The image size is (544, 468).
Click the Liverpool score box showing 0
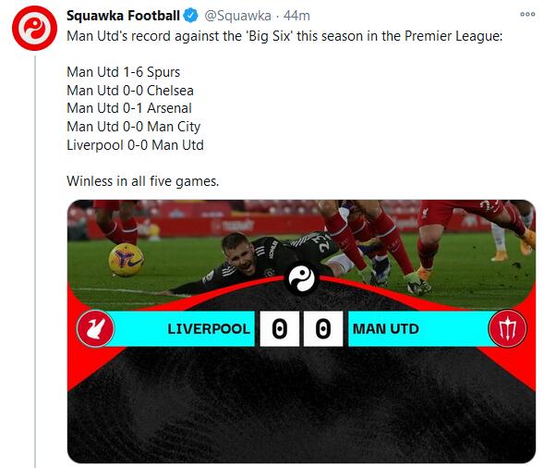click(280, 328)
